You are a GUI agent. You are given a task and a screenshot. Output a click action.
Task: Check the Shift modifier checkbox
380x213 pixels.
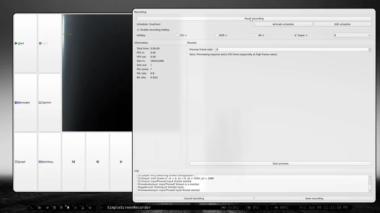click(217, 35)
